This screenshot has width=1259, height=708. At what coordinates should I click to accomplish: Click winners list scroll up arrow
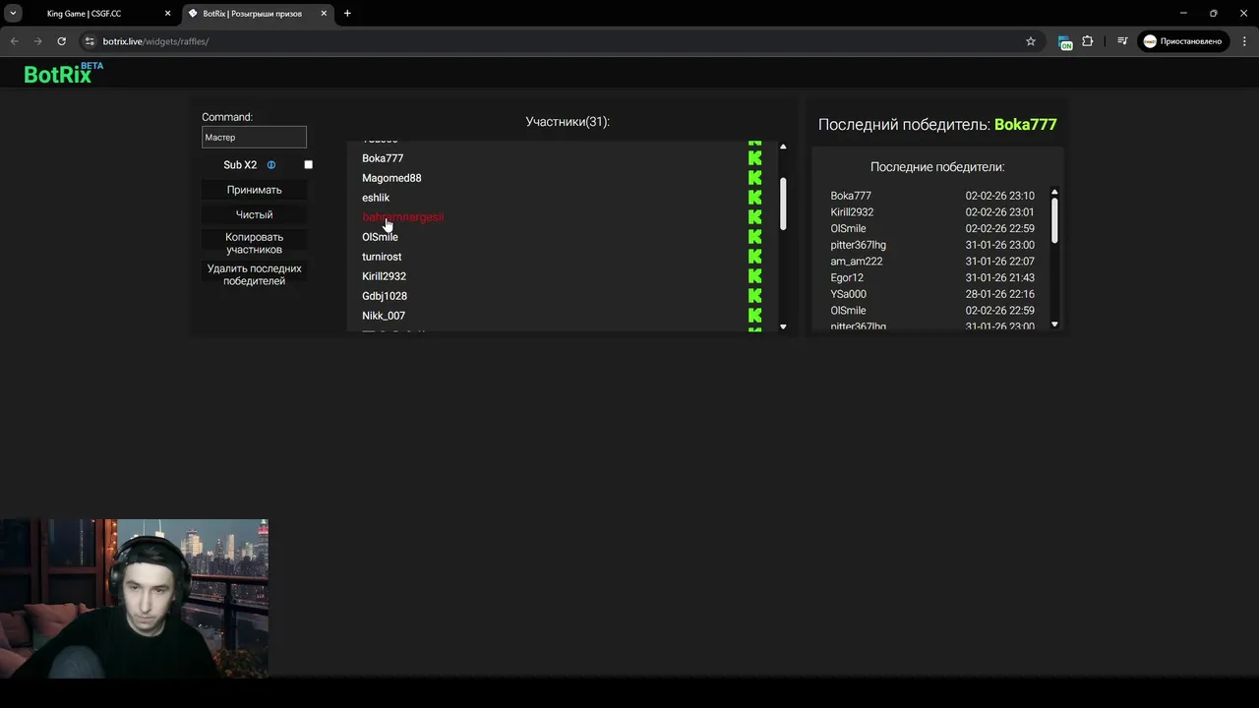click(x=1054, y=192)
